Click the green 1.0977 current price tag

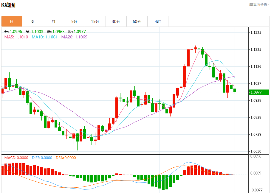(x=259, y=92)
